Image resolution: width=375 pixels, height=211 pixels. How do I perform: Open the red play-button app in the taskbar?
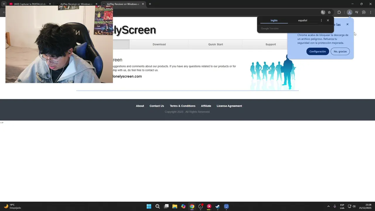click(x=209, y=206)
